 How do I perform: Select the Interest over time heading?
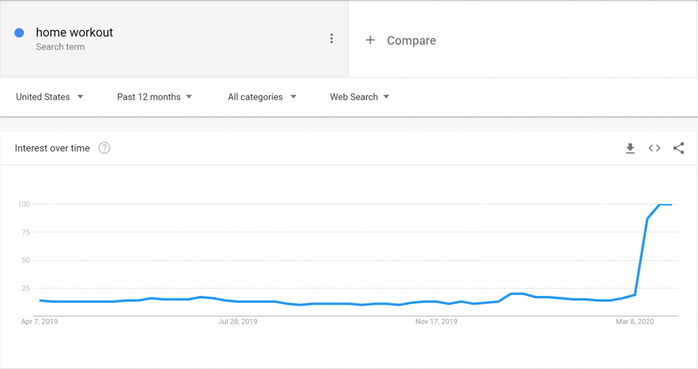(x=52, y=148)
